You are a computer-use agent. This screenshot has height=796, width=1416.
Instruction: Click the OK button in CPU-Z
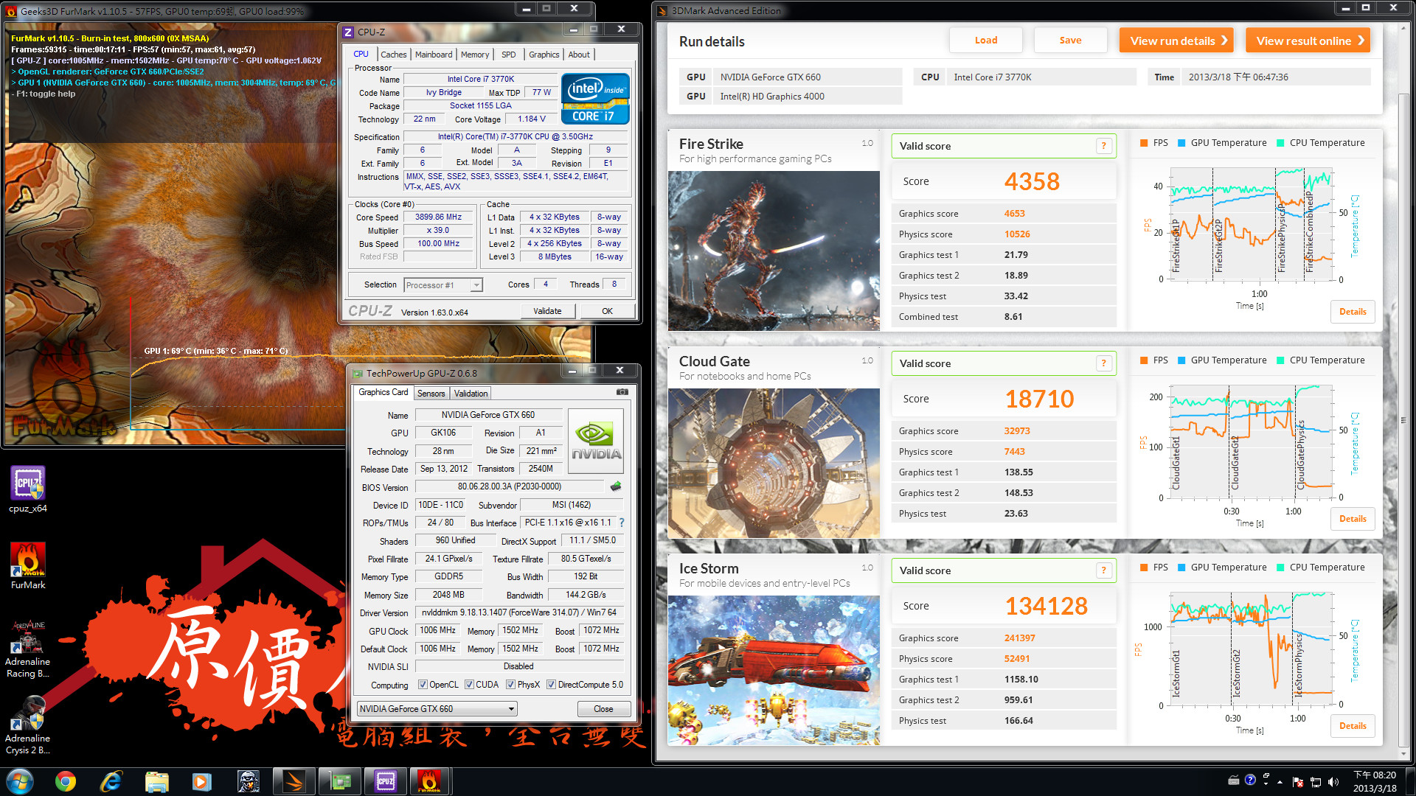click(x=607, y=311)
